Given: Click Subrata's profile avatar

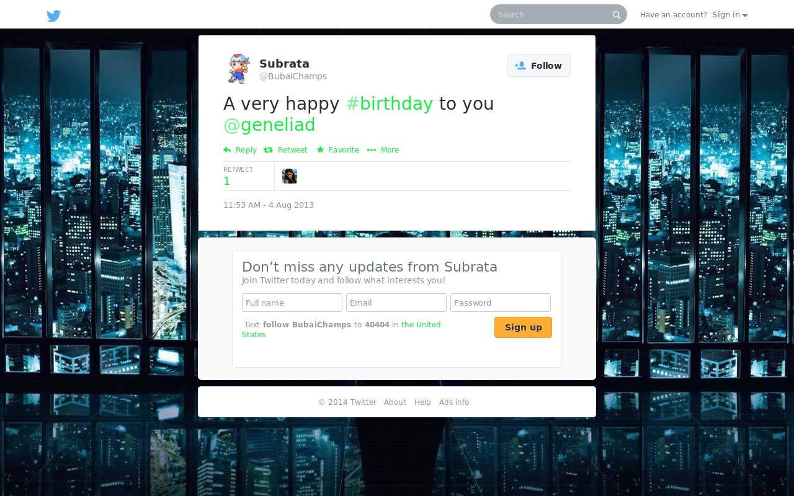Looking at the screenshot, I should click(x=239, y=69).
